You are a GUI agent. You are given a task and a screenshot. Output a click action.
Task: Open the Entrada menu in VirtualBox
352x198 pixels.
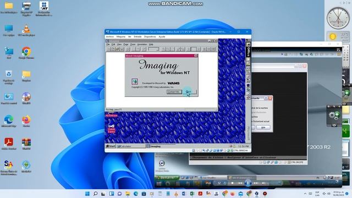point(137,37)
